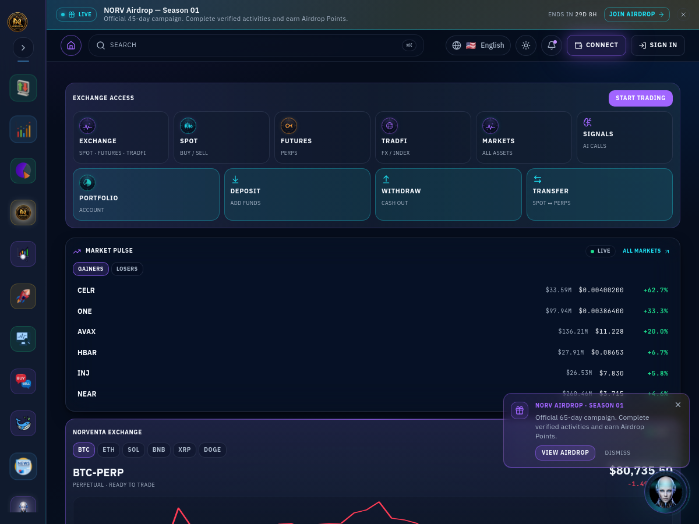699x524 pixels.
Task: Click the BTC-PERP title
Action: coord(98,472)
